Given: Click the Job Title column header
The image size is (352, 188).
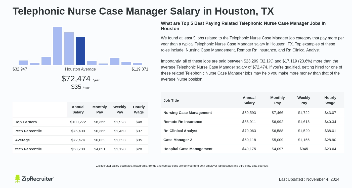Looking at the screenshot, I should pos(171,100).
